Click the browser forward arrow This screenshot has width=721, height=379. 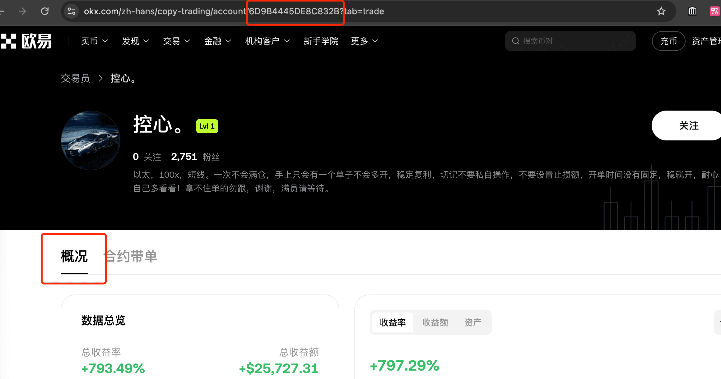tap(22, 11)
